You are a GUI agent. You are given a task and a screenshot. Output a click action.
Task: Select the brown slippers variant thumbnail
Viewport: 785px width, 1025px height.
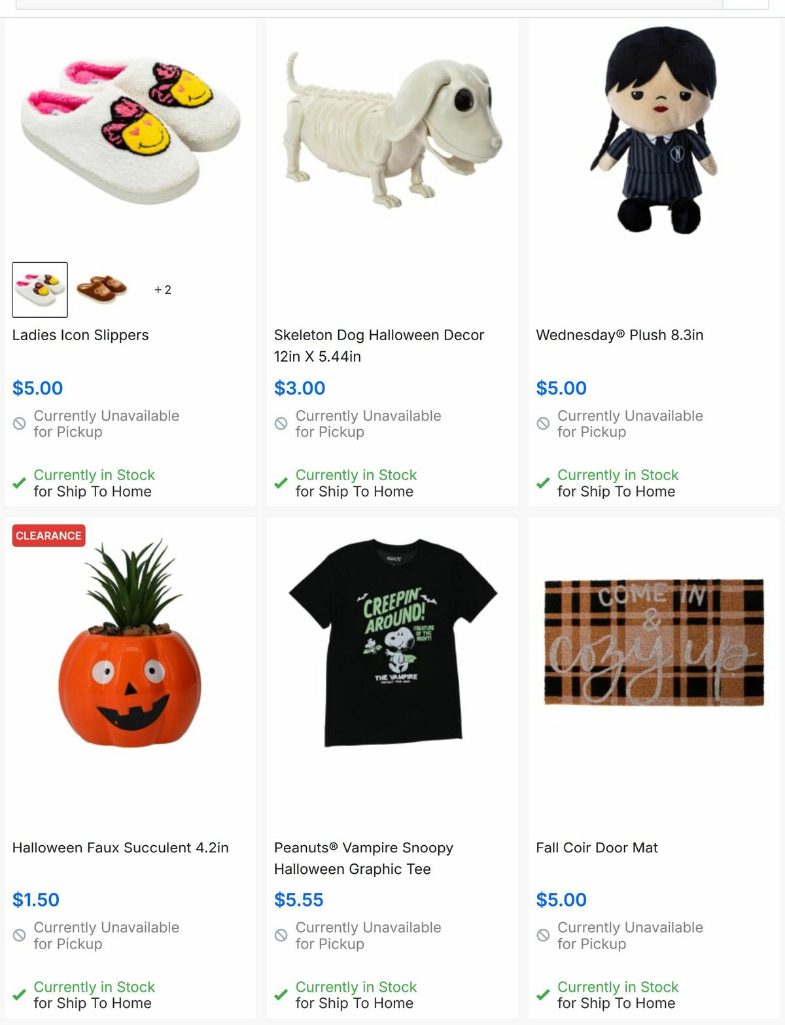click(x=101, y=290)
